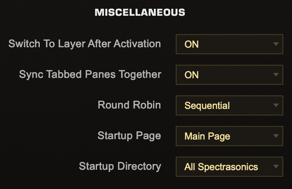This screenshot has height=189, width=292.
Task: Click the 'Sync Tabbed Panes Together' label
Action: (90, 74)
